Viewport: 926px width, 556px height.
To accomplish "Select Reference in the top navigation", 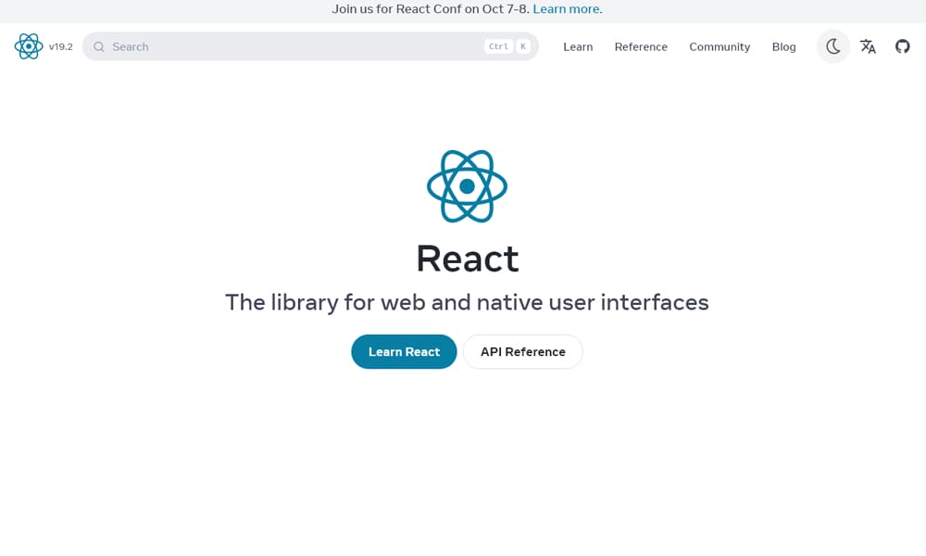I will 641,46.
